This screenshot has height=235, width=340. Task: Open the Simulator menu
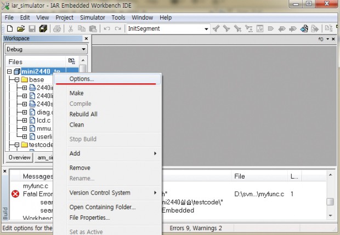click(x=93, y=18)
